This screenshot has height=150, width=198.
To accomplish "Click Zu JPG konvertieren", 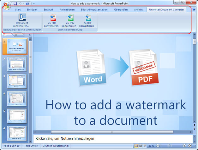I will 69,20.
